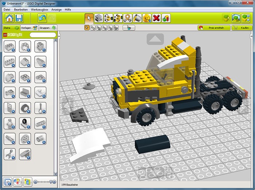Toggle the brick palette filter by color button
This screenshot has height=190, width=255.
17,181
